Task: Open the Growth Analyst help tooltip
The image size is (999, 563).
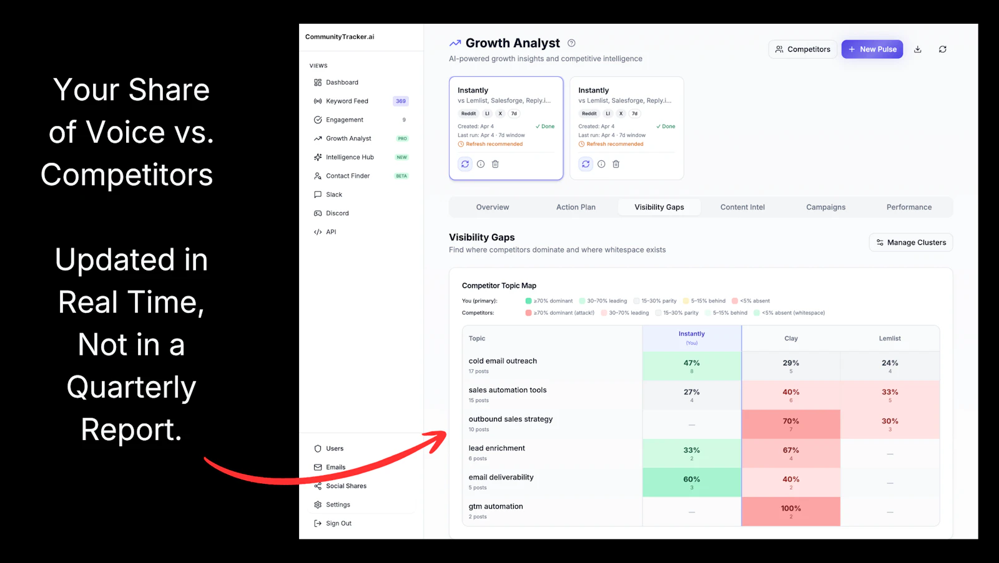Action: 571,42
